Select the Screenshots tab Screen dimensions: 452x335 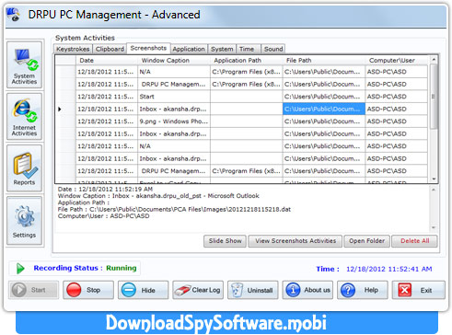148,48
